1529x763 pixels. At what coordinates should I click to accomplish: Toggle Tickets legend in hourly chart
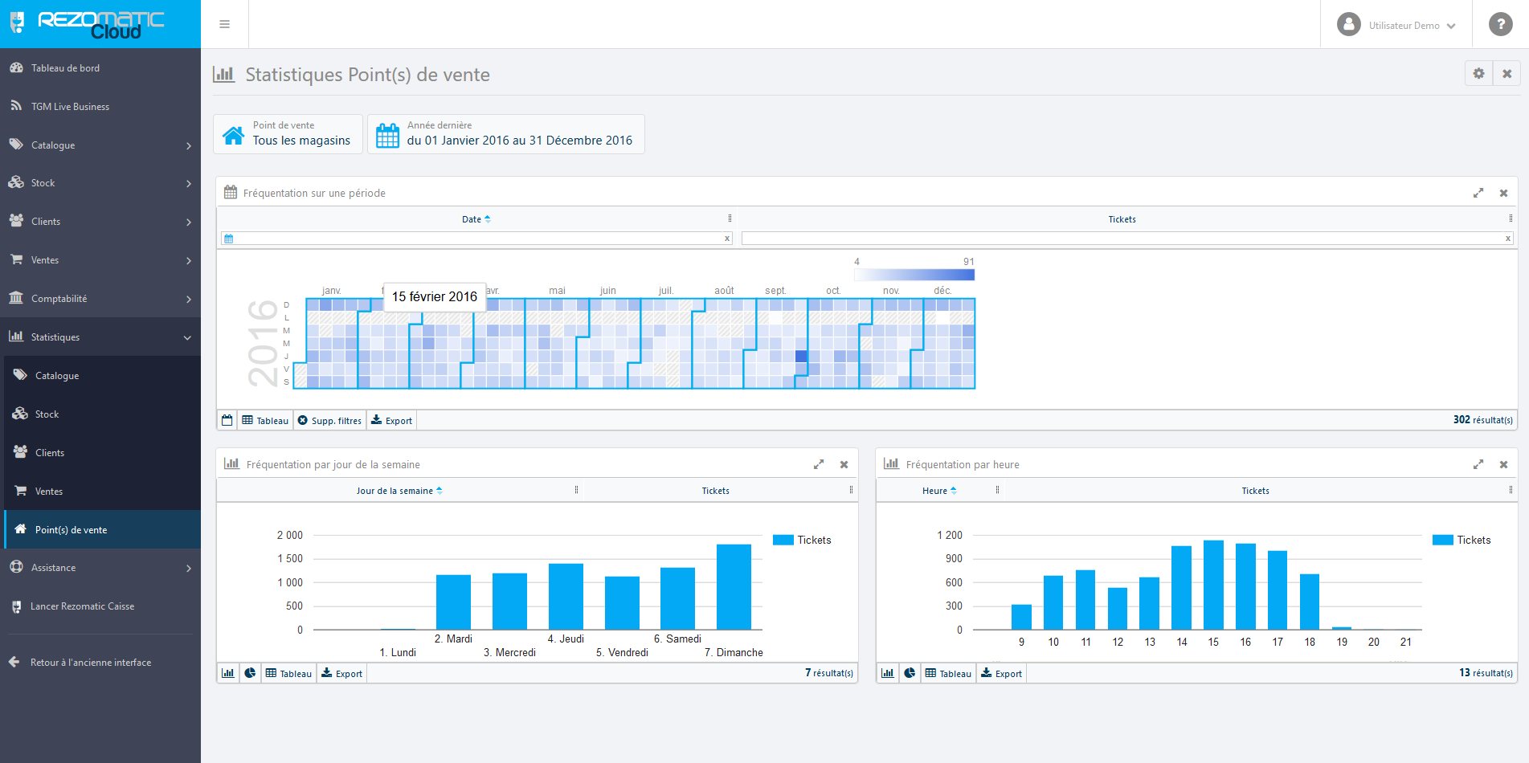pos(1462,540)
